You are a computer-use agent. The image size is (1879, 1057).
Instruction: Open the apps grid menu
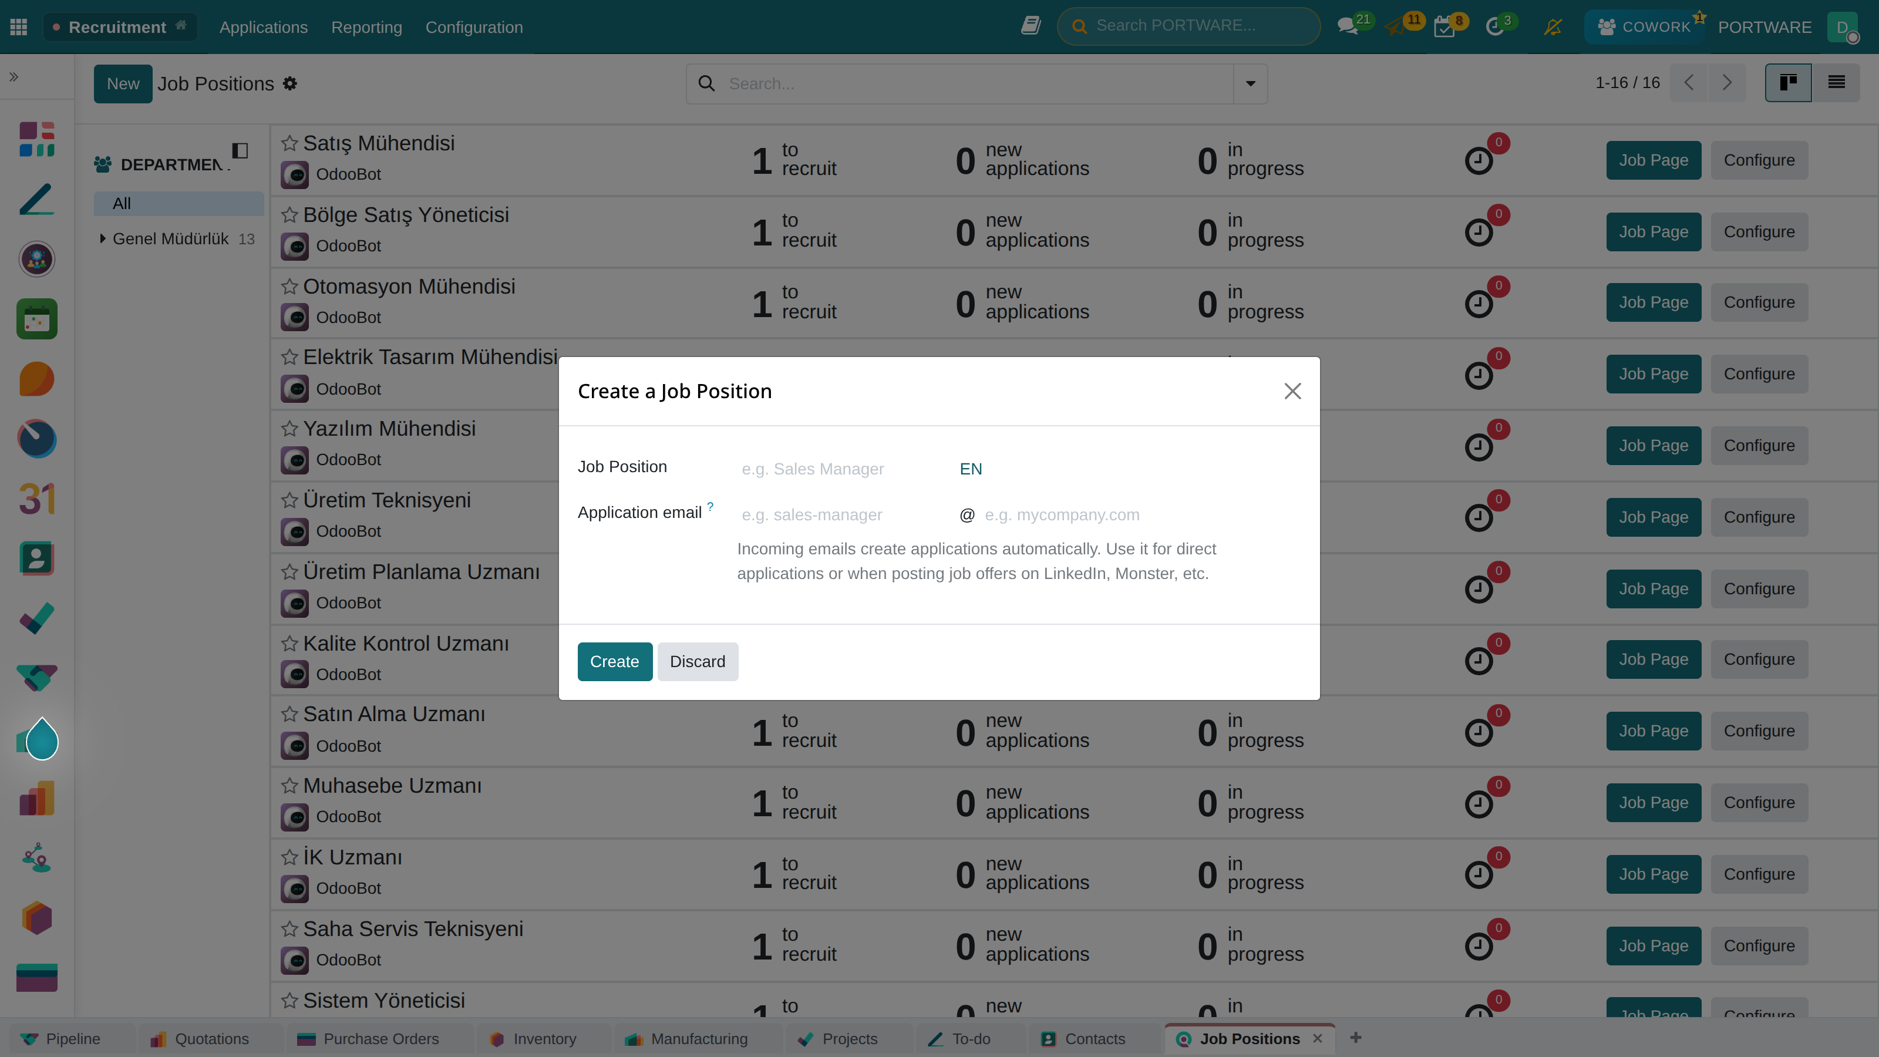click(x=19, y=27)
